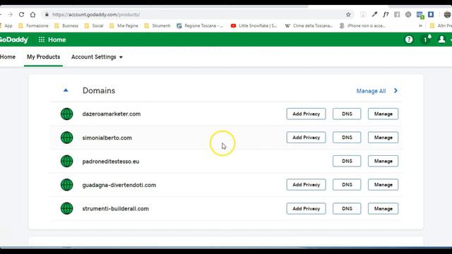Image resolution: width=452 pixels, height=254 pixels.
Task: Open the iPhone non si acce... bookmark
Action: click(x=362, y=25)
